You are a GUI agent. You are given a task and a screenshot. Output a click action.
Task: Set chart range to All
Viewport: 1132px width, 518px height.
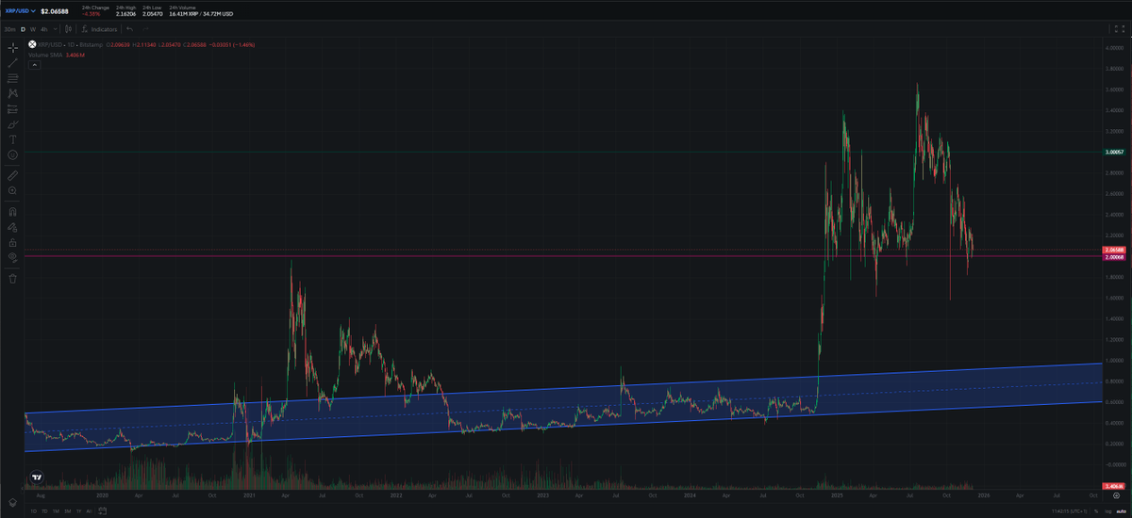89,511
